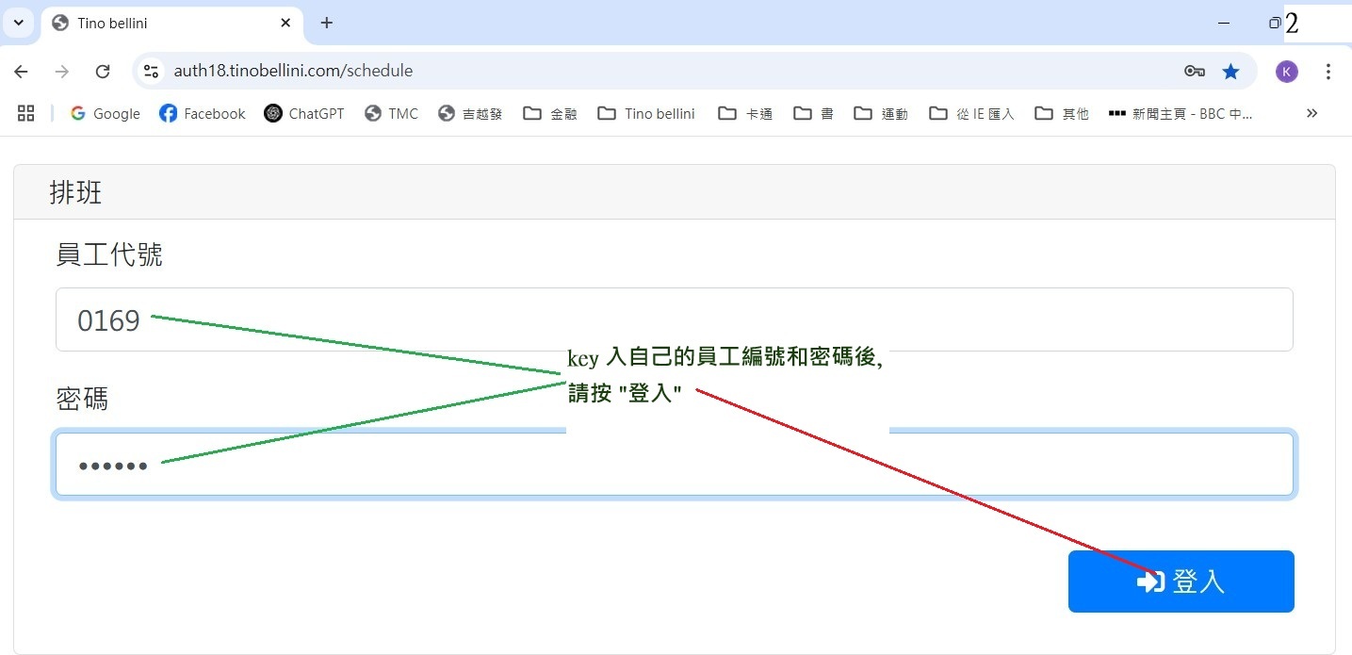This screenshot has width=1352, height=655.
Task: Show more bookmarks via the overflow chevron
Action: (1311, 113)
